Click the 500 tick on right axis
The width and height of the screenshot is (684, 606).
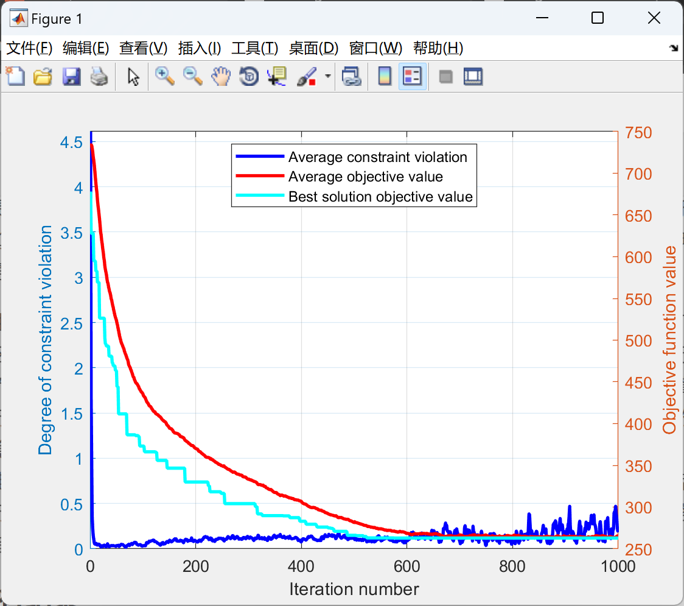pos(638,341)
